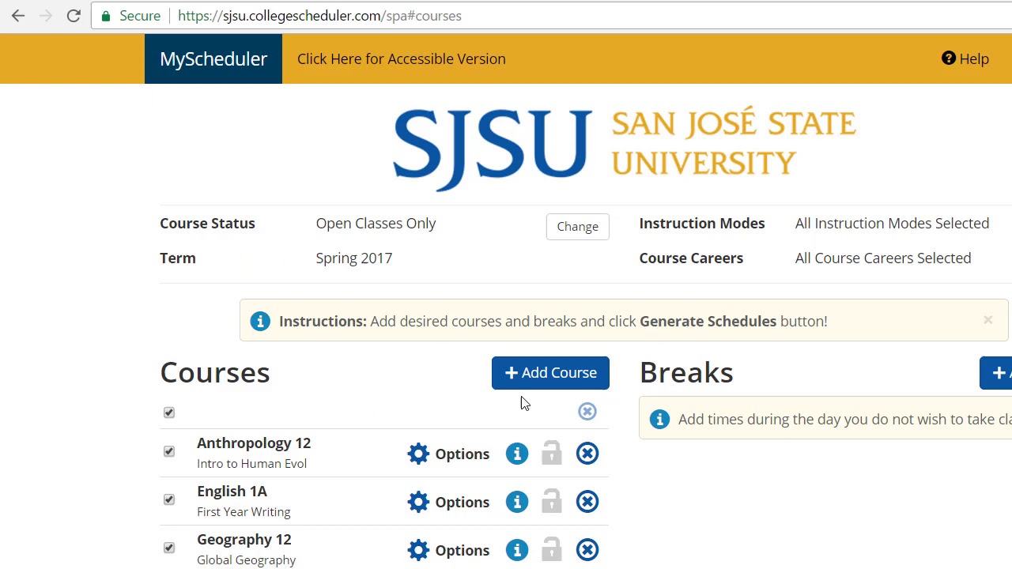
Task: Toggle the lock on Geography 12
Action: tap(552, 549)
